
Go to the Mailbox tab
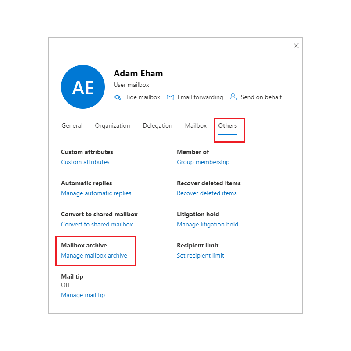pyautogui.click(x=196, y=125)
